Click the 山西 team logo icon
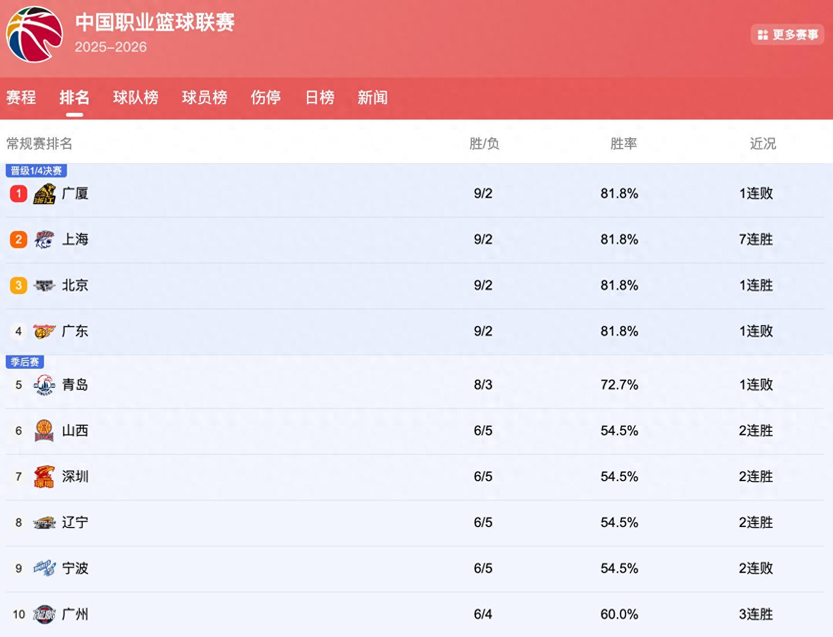833x637 pixels. (x=44, y=431)
